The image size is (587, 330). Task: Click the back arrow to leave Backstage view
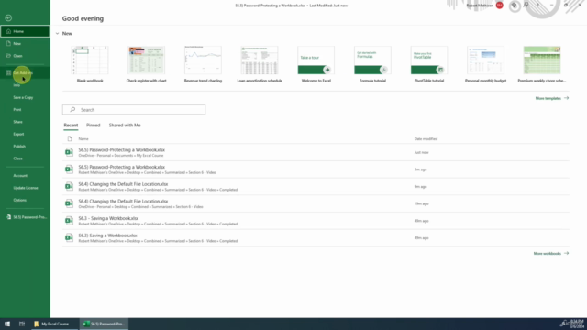[x=8, y=18]
